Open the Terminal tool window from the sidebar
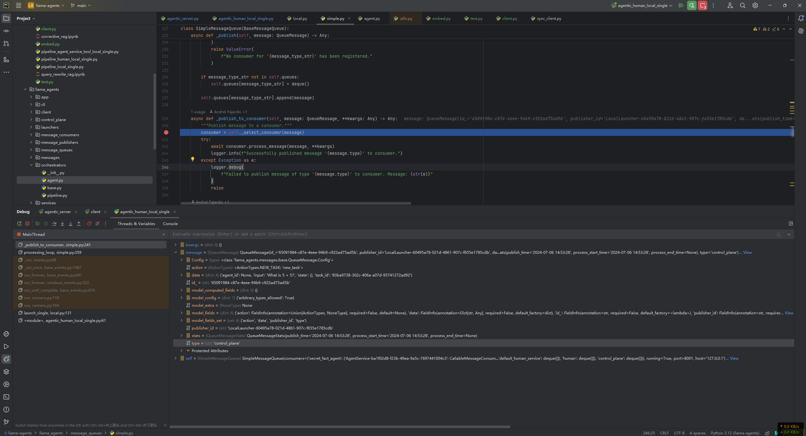Image resolution: width=806 pixels, height=436 pixels. pos(6,397)
